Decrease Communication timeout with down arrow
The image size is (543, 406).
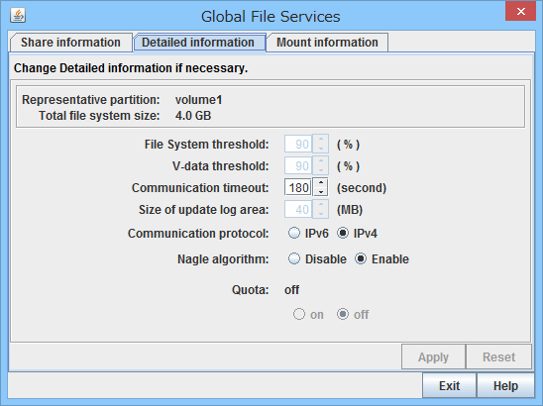[321, 192]
